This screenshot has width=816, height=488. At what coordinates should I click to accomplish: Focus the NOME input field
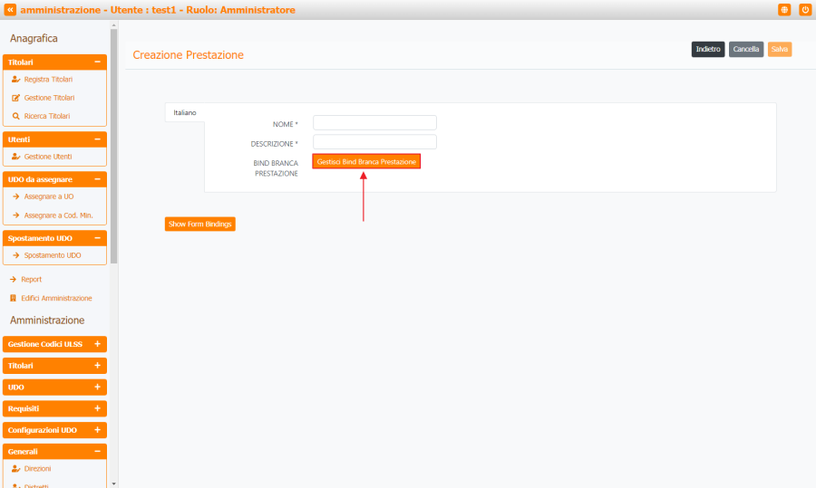coord(374,123)
